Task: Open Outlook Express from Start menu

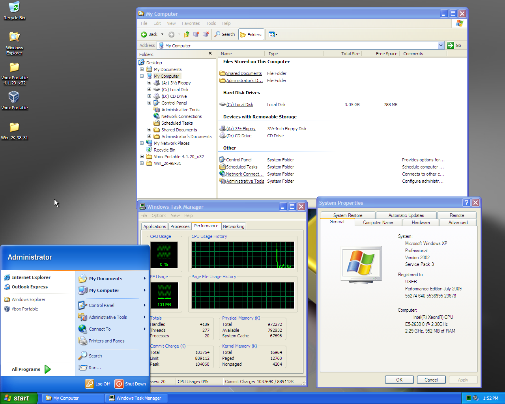Action: tap(26, 287)
